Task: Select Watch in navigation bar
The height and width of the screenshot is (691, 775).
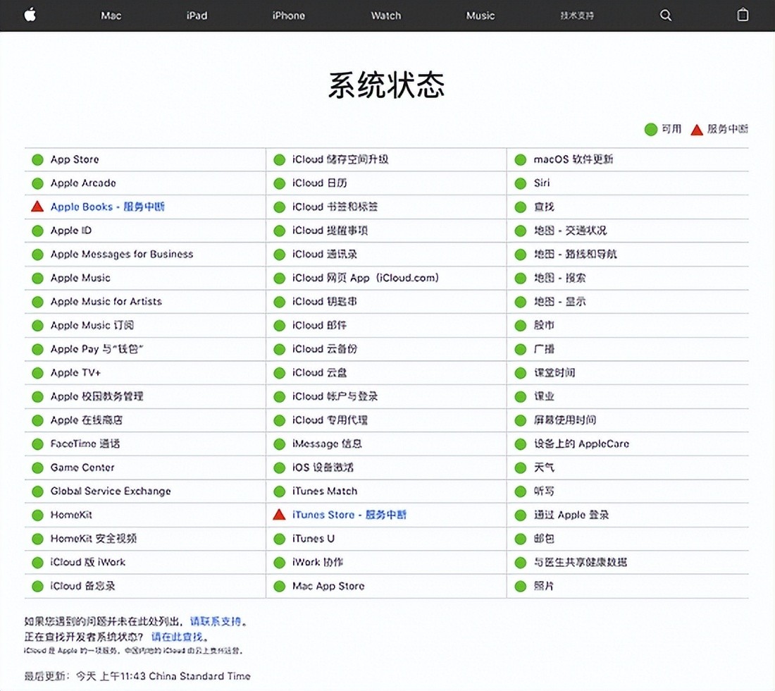Action: [386, 16]
